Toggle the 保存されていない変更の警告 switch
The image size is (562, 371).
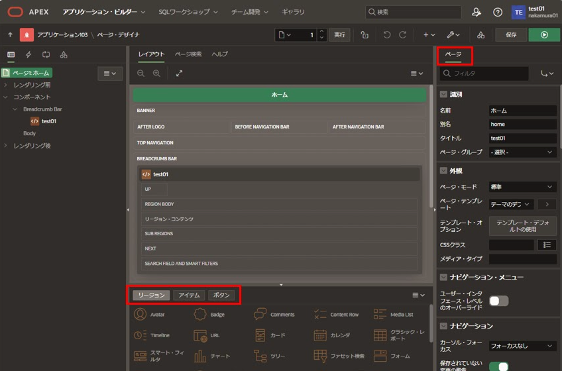498,366
